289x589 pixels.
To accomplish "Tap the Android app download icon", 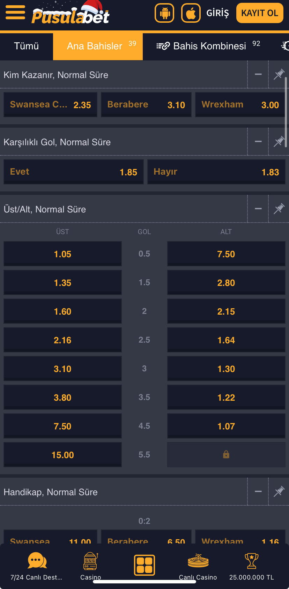I will (164, 13).
